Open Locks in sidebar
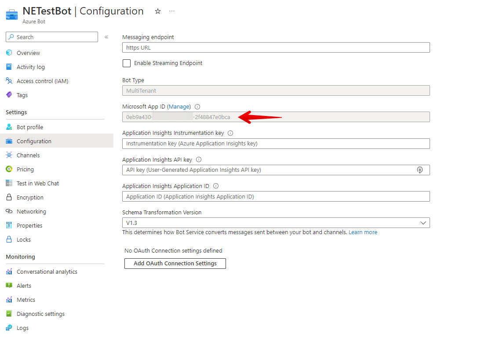This screenshot has width=481, height=340. (24, 239)
